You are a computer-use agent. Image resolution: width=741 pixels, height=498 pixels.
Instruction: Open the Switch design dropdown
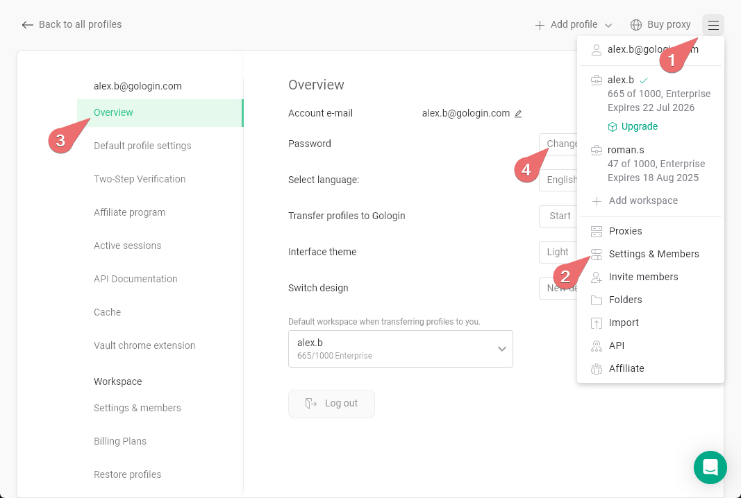click(x=558, y=289)
